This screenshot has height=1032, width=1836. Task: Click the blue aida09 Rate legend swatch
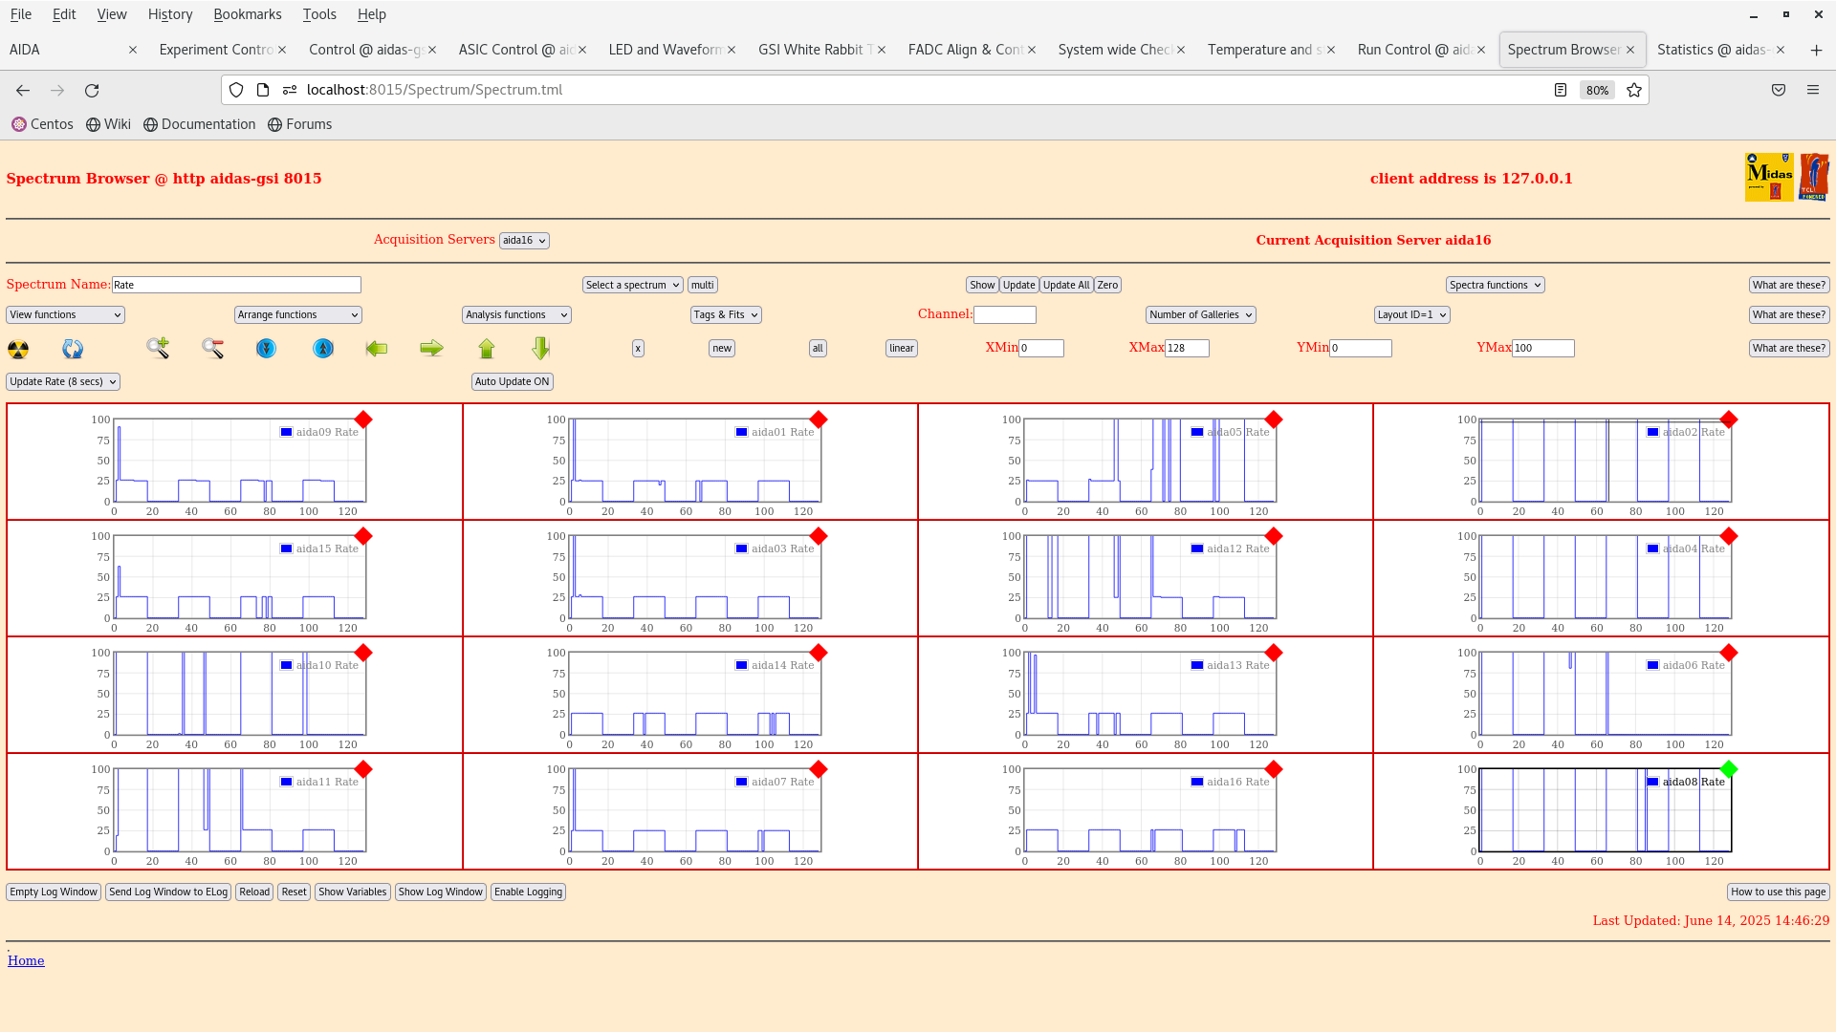pyautogui.click(x=286, y=432)
